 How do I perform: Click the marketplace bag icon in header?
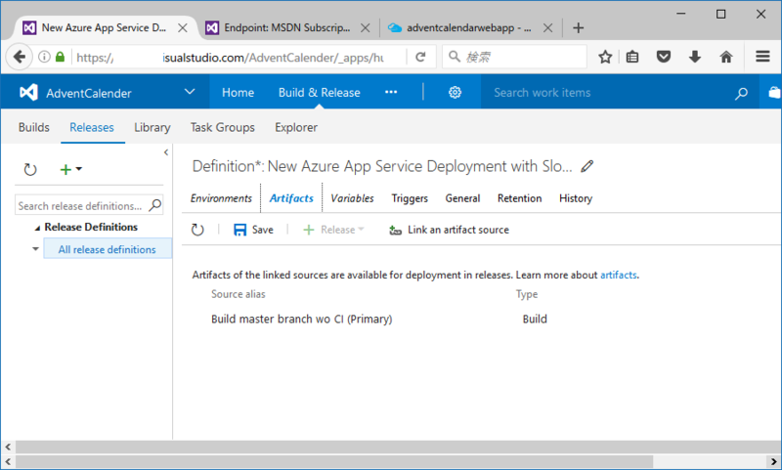point(773,93)
